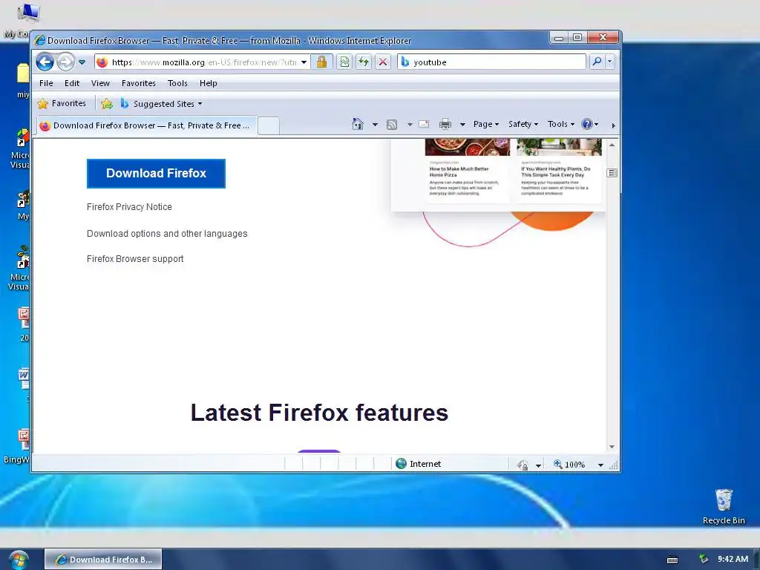Open a new blank tab
The height and width of the screenshot is (570, 760).
click(269, 125)
